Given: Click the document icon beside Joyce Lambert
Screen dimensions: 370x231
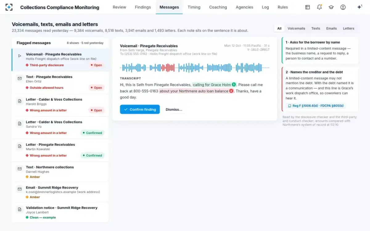Looking at the screenshot, I should click(20, 209).
